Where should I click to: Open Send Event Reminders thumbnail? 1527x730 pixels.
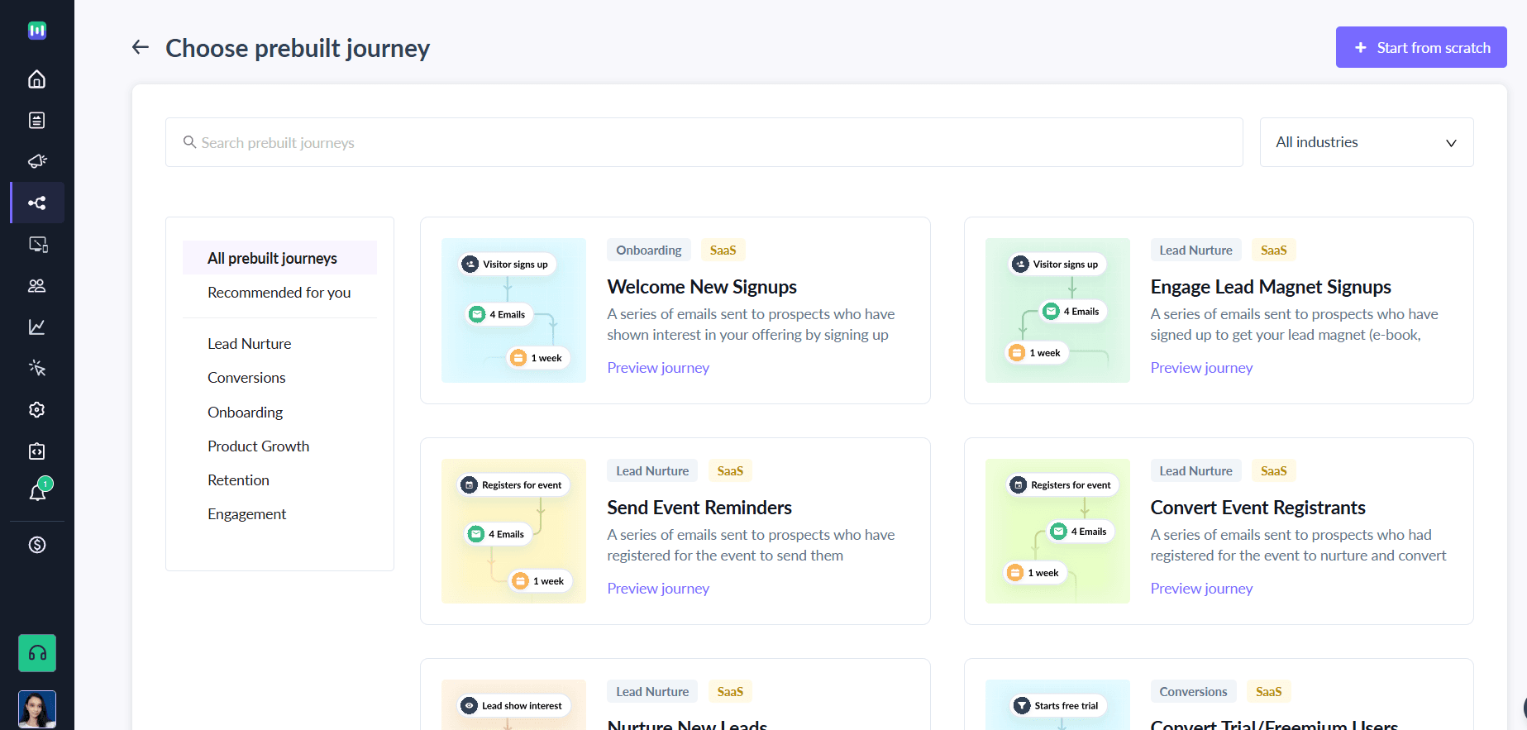click(513, 531)
